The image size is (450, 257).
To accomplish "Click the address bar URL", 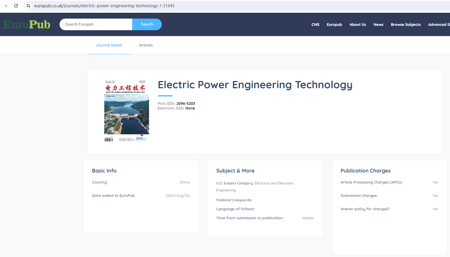I will coord(105,6).
